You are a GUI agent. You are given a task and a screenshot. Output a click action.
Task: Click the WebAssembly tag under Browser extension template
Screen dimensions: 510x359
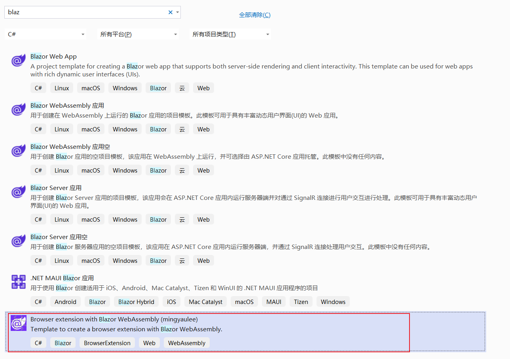(x=187, y=343)
